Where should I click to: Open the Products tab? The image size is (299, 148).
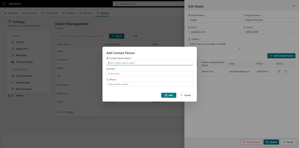coord(69,13)
